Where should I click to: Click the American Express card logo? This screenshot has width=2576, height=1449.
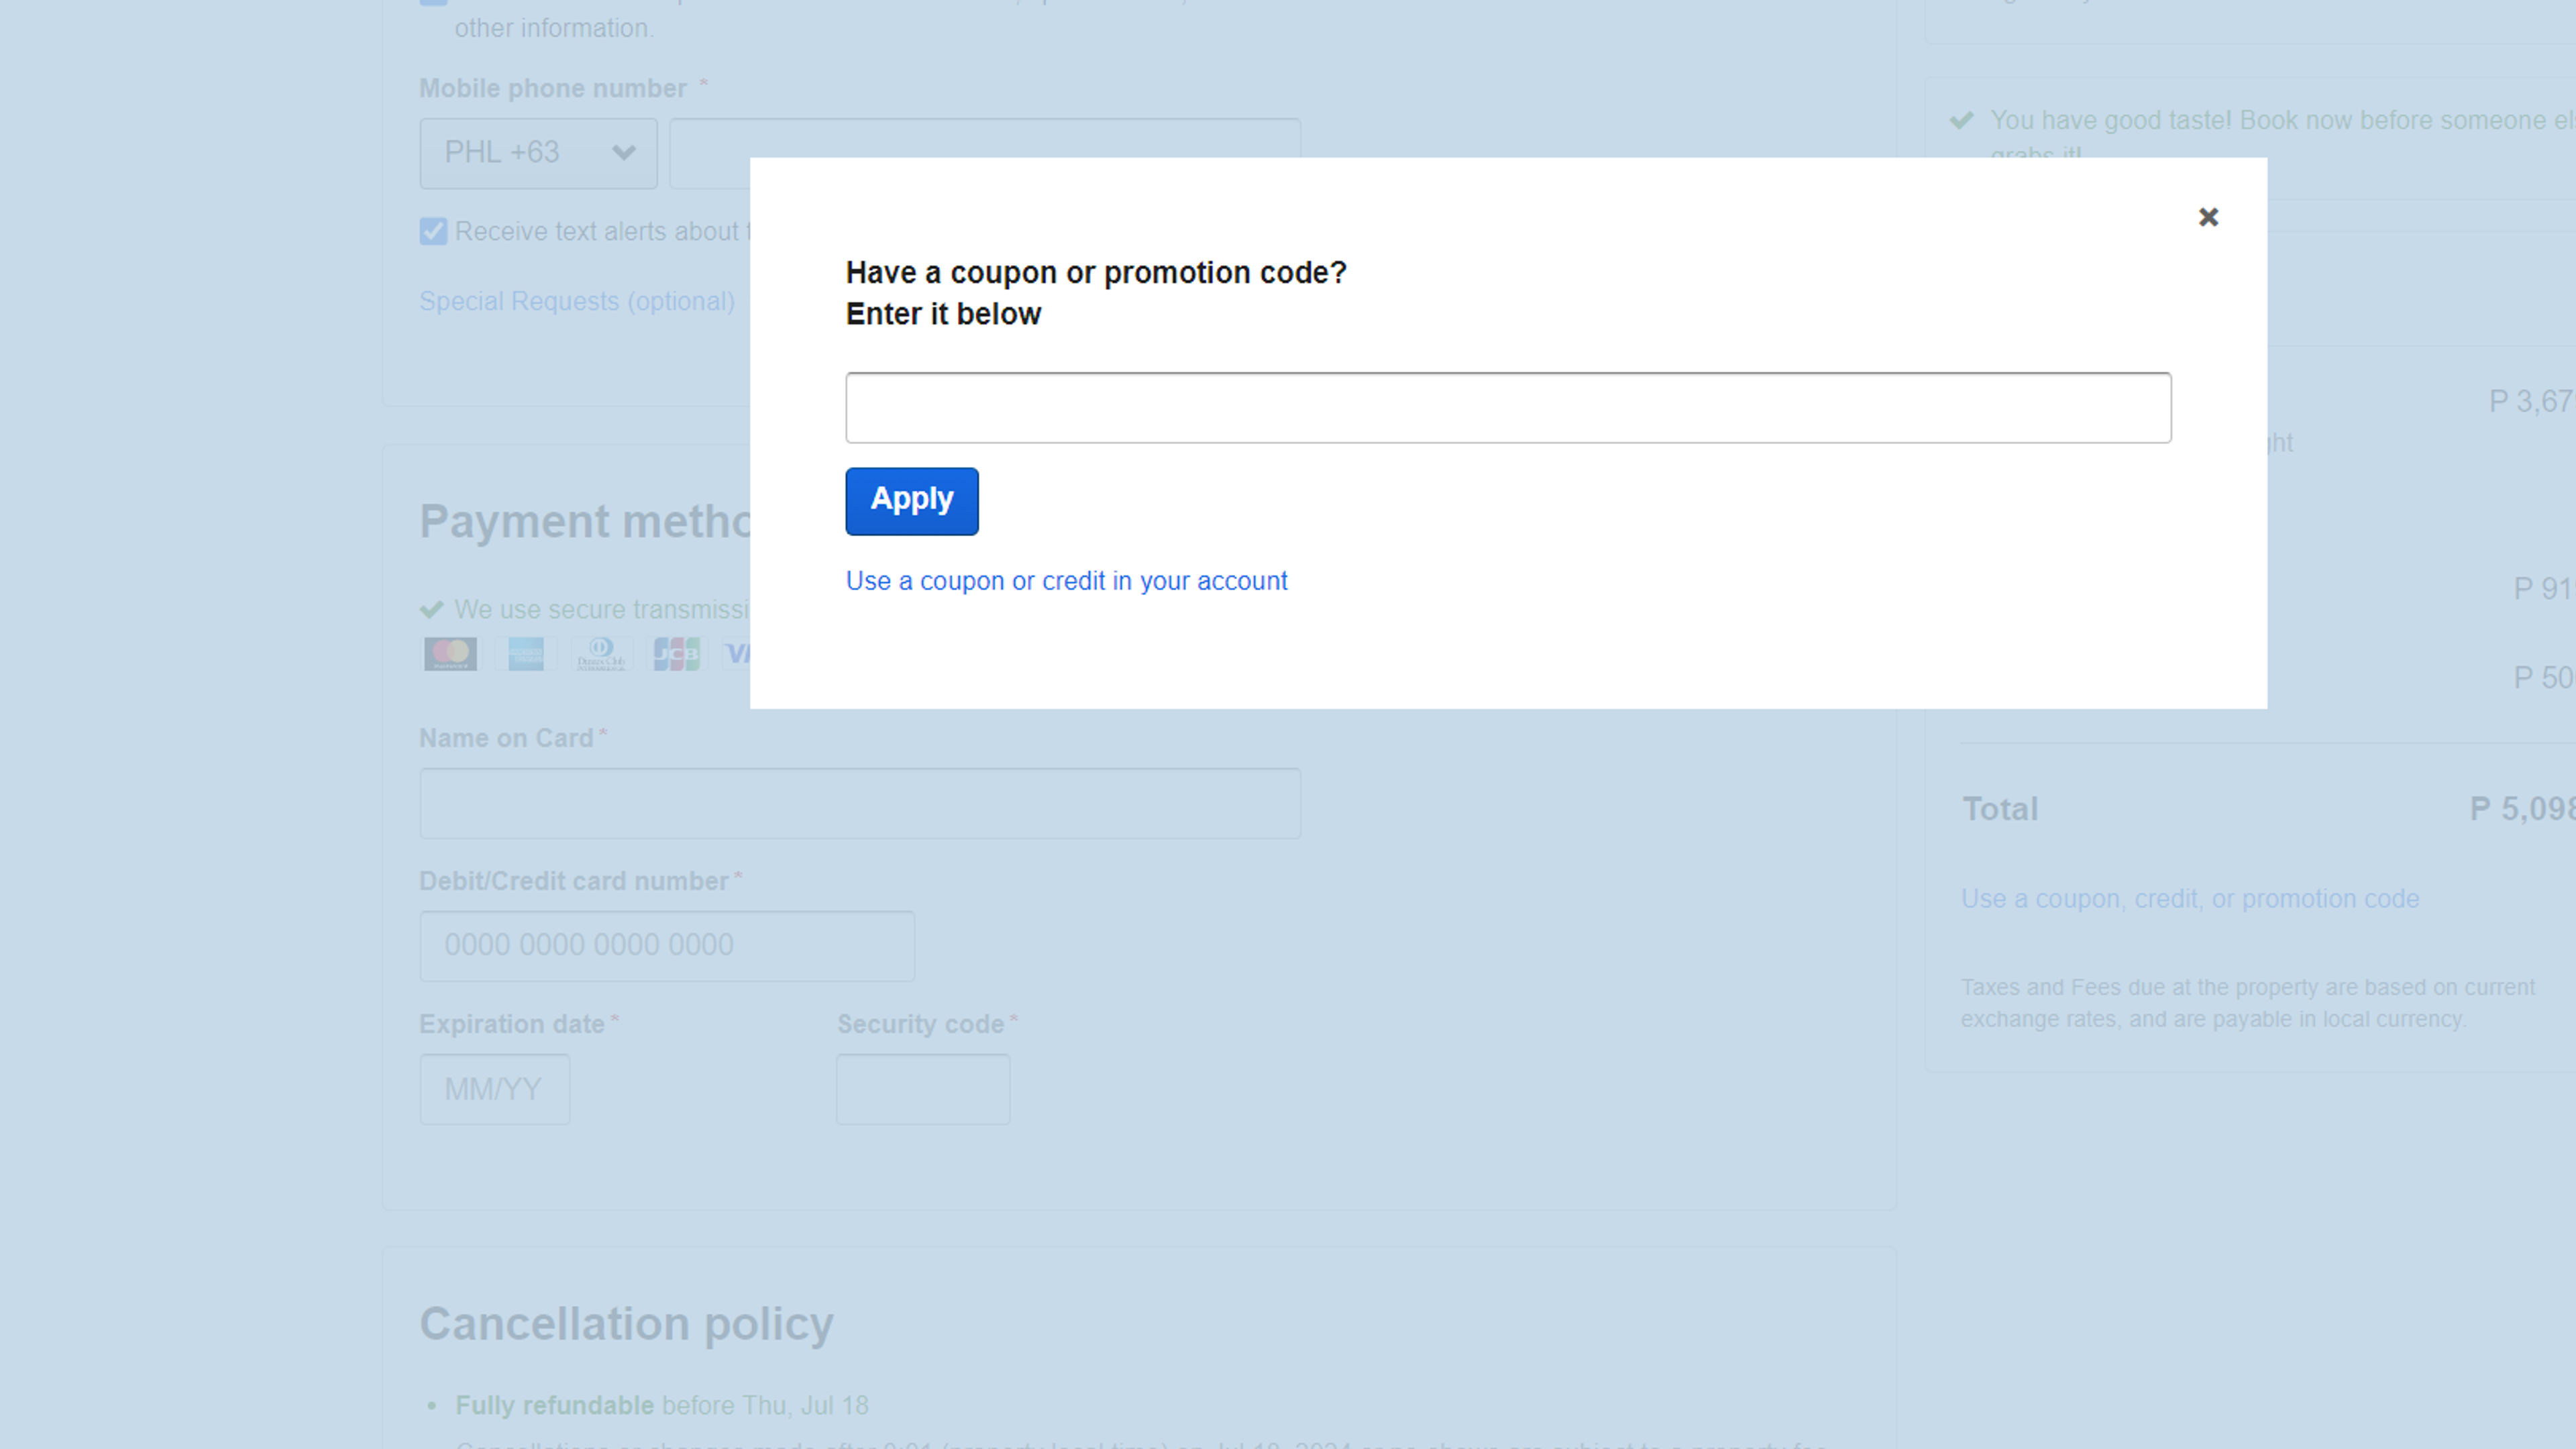click(x=525, y=654)
